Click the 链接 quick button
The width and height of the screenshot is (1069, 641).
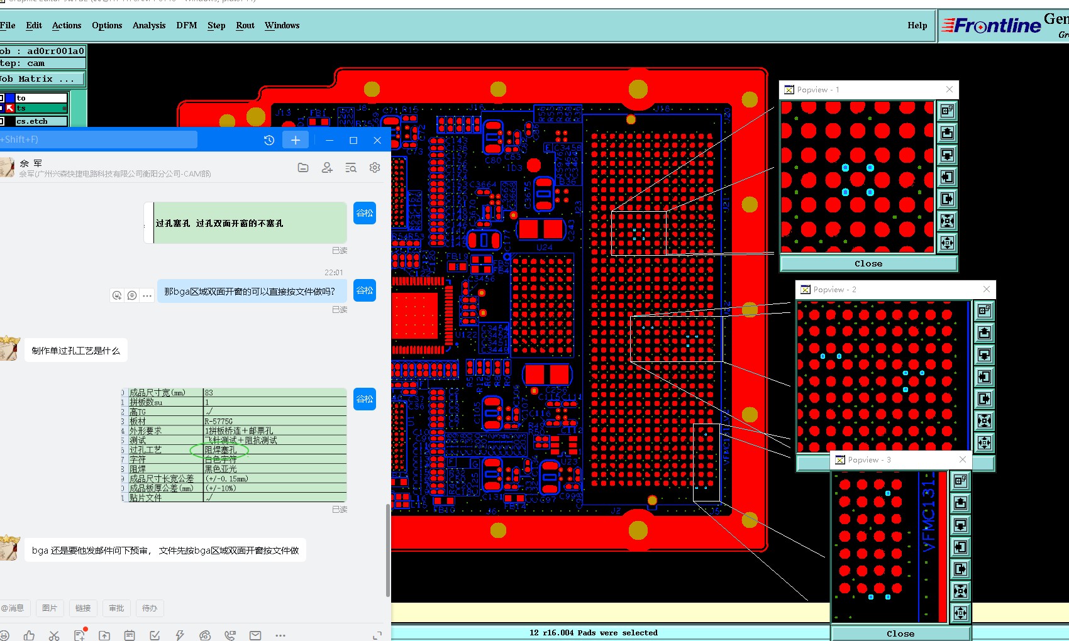pyautogui.click(x=83, y=608)
